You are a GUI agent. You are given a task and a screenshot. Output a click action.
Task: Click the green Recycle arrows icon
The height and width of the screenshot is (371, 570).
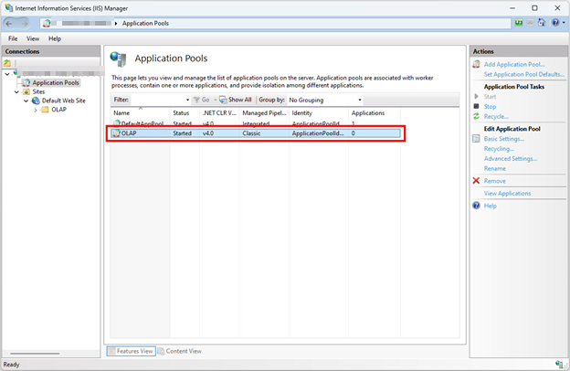(x=476, y=116)
